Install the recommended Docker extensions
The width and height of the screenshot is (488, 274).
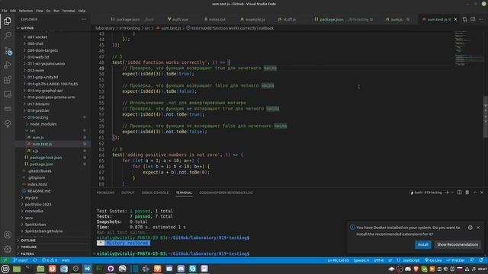(x=423, y=244)
